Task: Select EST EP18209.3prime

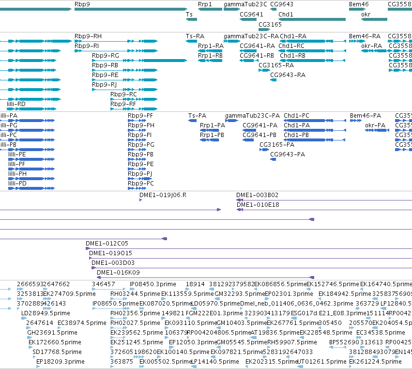Action: coord(61,362)
